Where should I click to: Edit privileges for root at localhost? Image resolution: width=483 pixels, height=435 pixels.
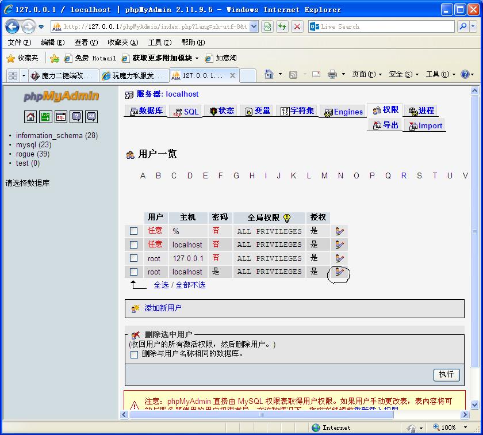pyautogui.click(x=339, y=272)
